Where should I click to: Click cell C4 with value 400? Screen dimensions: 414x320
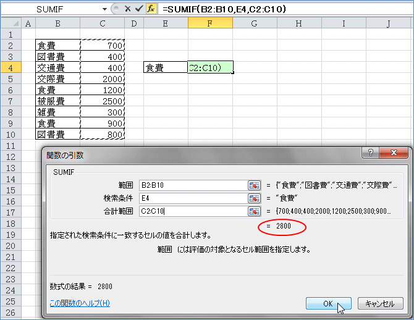(x=102, y=68)
